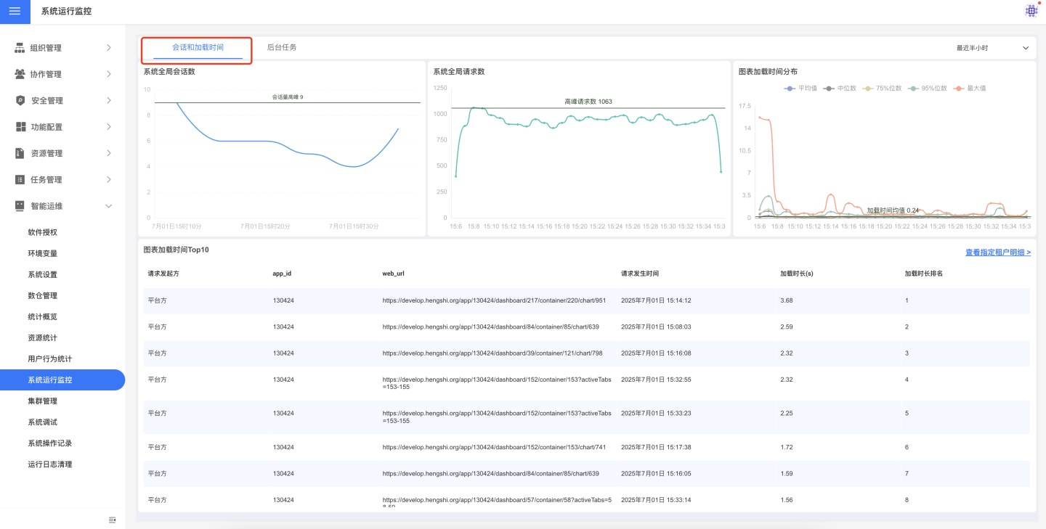Screen dimensions: 1046x529
Task: Click the 组织管理 sidebar icon
Action: (x=20, y=48)
